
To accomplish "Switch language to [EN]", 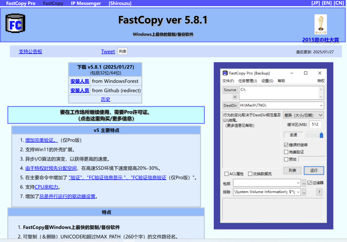I will coord(327,3).
